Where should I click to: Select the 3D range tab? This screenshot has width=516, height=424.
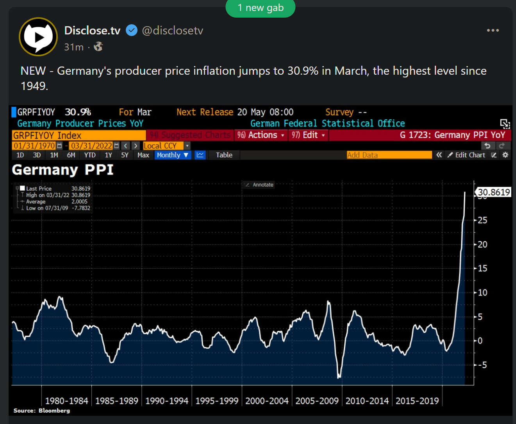pos(37,155)
